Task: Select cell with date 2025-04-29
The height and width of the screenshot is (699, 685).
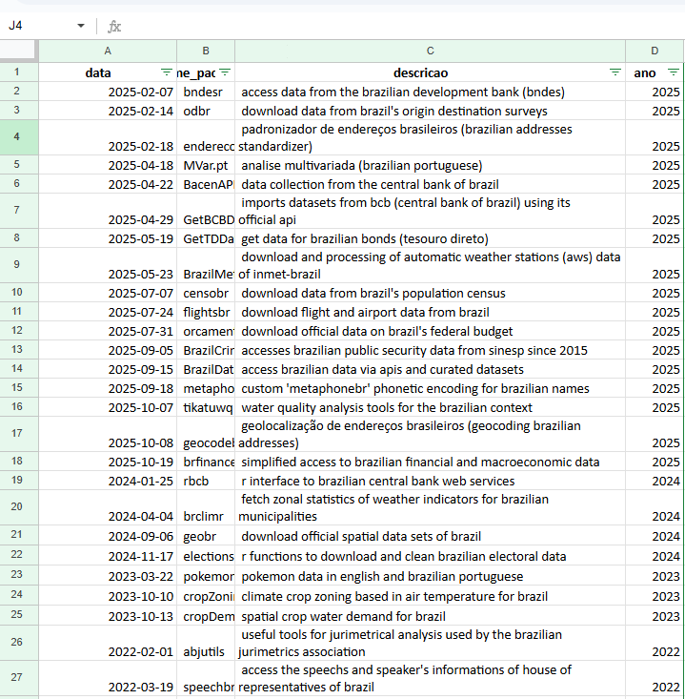Action: [x=108, y=211]
